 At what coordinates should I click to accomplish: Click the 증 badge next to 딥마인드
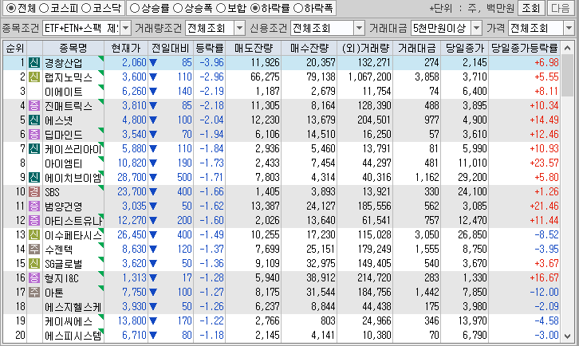coord(34,135)
